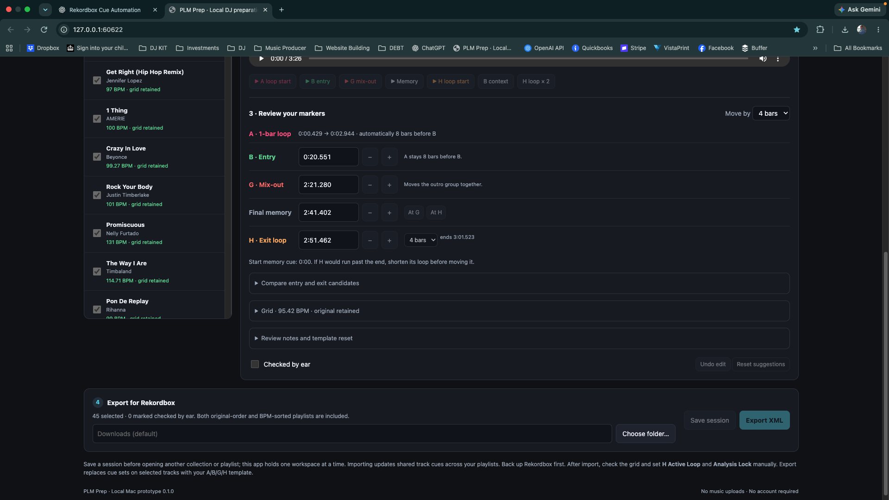Uncheck the Get Right (Hip Hop Remix) track
889x500 pixels.
point(97,81)
